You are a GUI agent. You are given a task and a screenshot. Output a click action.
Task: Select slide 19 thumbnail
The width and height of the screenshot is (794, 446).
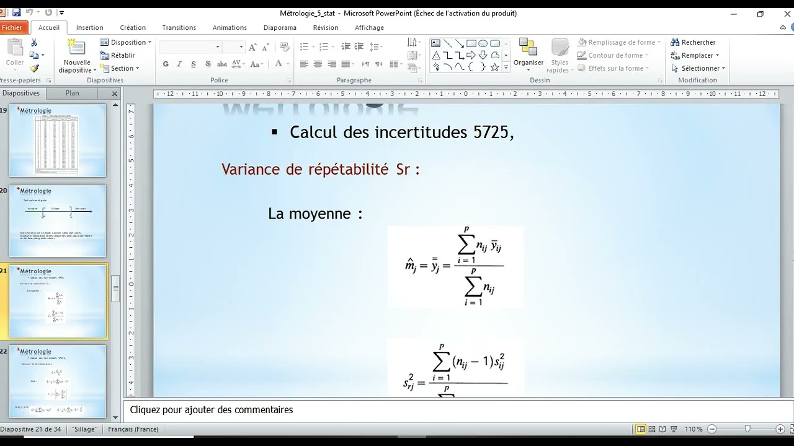[58, 141]
